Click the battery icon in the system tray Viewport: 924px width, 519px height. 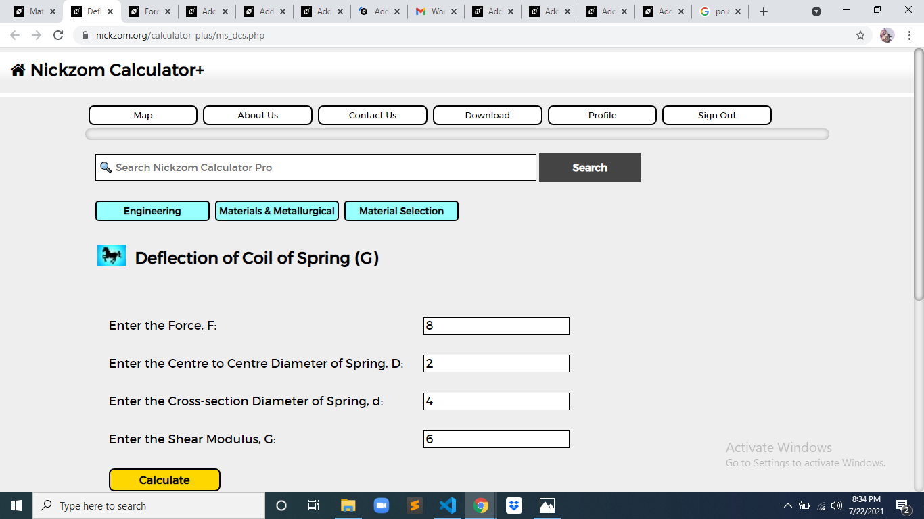pos(804,505)
